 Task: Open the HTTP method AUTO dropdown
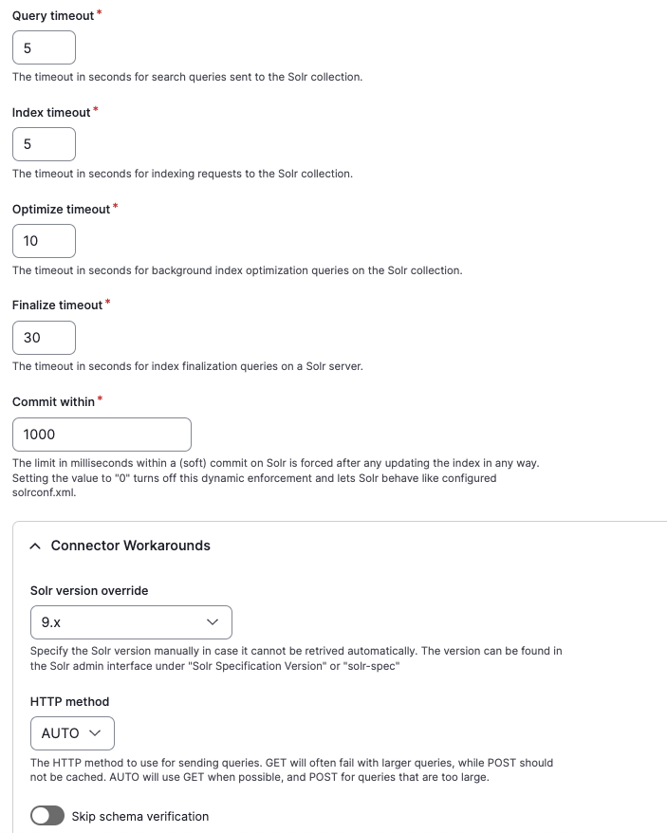tap(72, 733)
